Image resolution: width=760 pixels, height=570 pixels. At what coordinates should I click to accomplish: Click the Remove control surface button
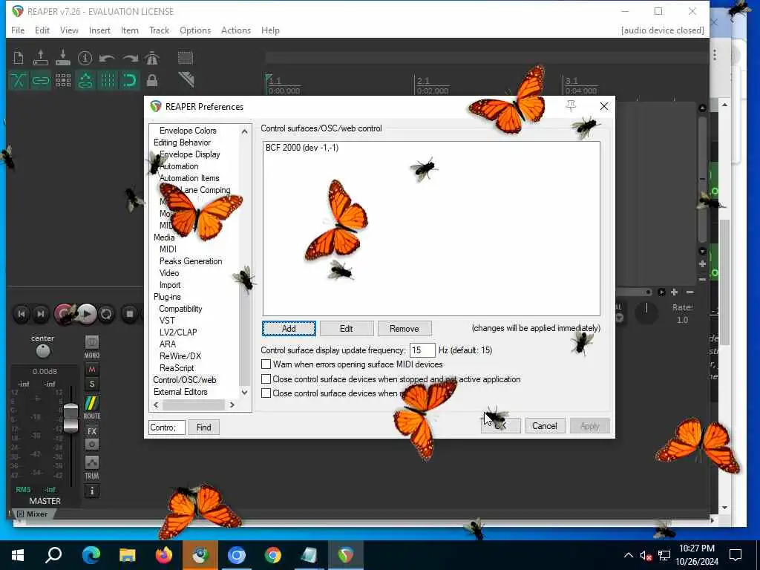404,329
